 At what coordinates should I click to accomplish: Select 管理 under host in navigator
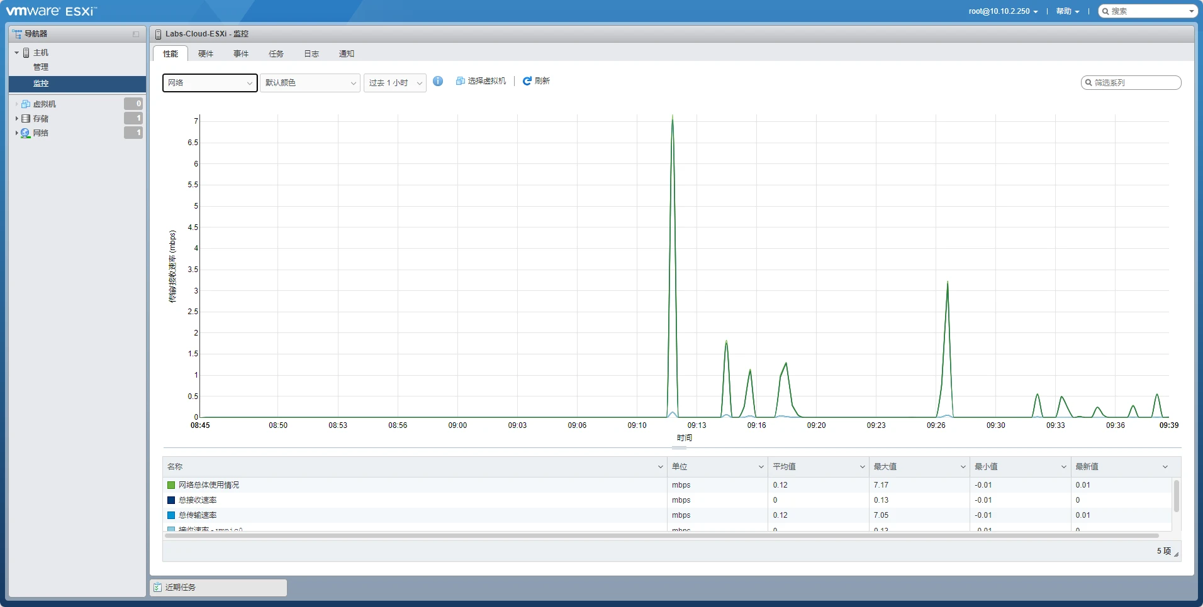(41, 67)
